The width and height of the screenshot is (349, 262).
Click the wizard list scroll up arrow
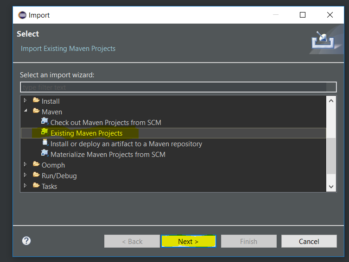[331, 100]
